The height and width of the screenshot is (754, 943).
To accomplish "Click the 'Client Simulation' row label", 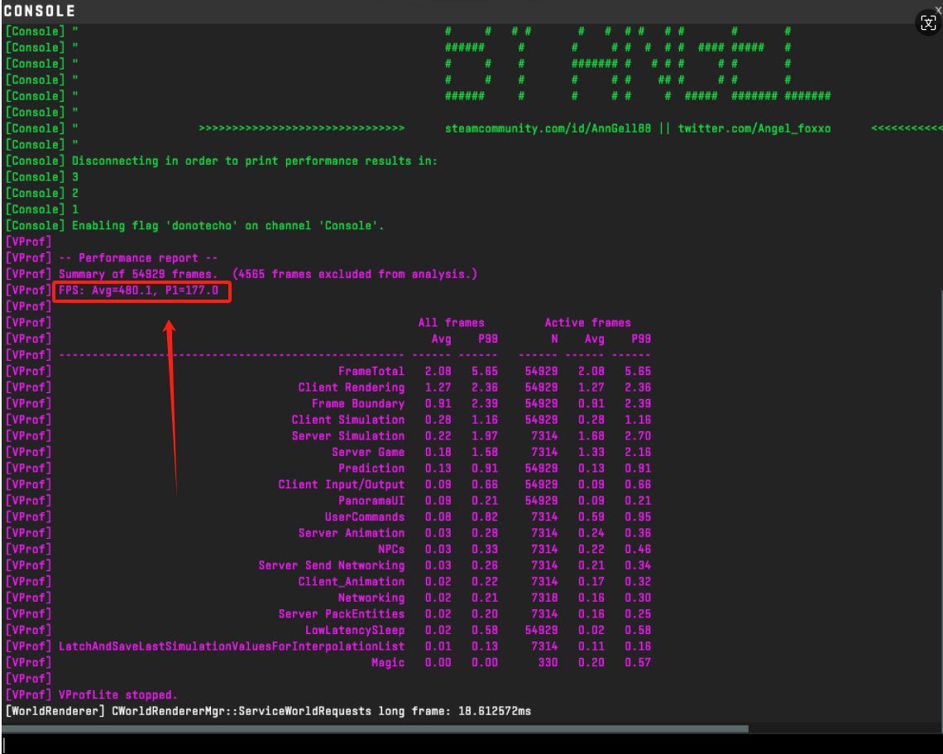I will tap(348, 420).
